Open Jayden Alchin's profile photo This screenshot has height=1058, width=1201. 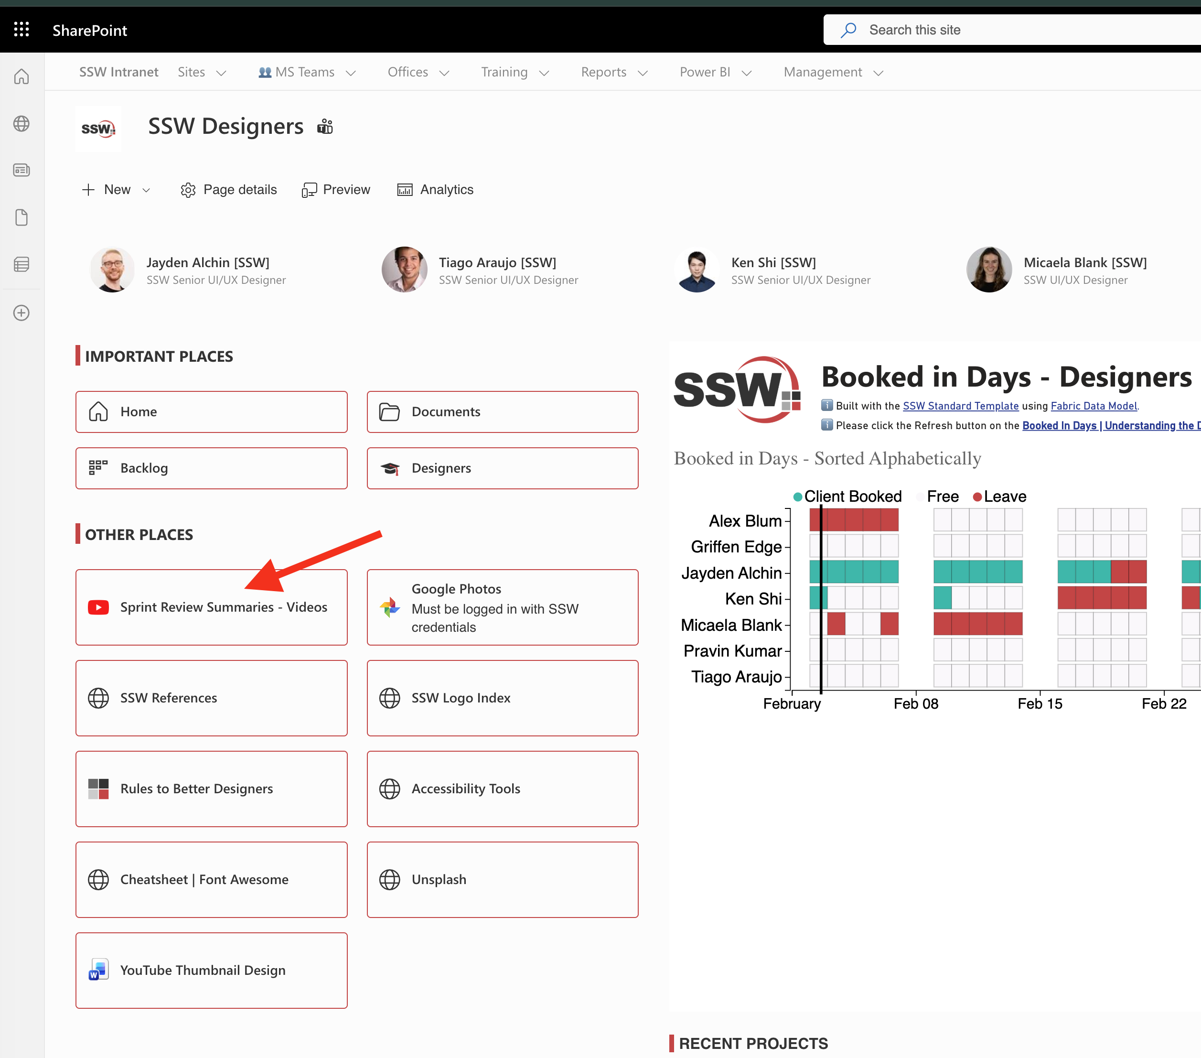tap(112, 270)
